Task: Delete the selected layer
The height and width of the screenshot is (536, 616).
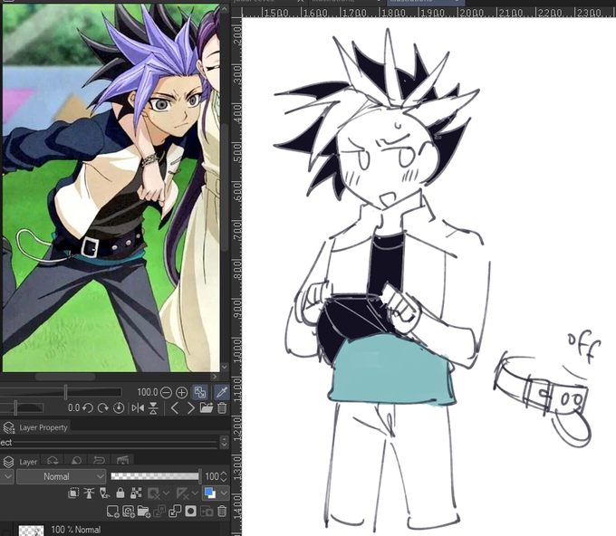Action: [222, 511]
